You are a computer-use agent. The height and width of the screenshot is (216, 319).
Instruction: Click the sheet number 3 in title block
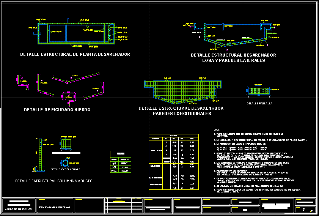(304, 210)
